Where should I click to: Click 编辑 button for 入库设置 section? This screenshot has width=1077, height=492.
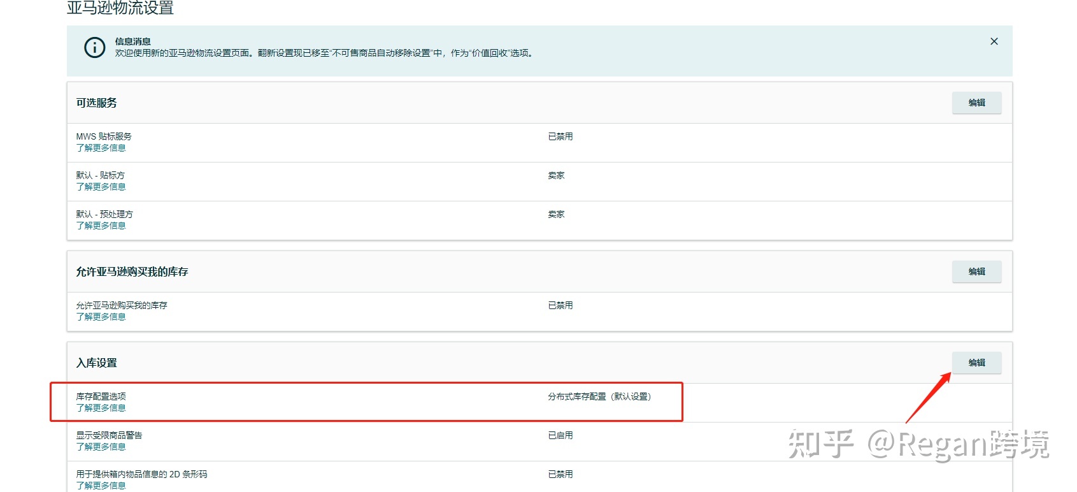point(976,363)
